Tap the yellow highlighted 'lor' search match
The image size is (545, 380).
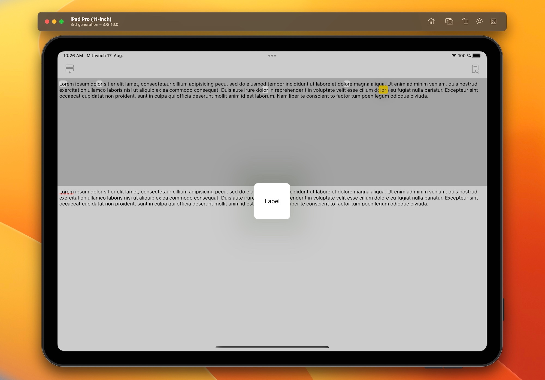point(383,90)
